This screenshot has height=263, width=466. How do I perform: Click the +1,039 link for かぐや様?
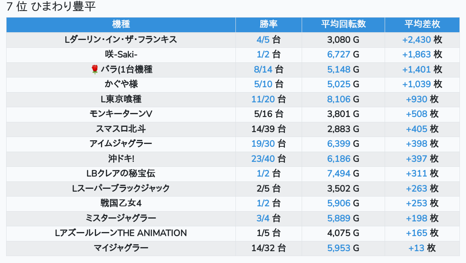pos(417,84)
